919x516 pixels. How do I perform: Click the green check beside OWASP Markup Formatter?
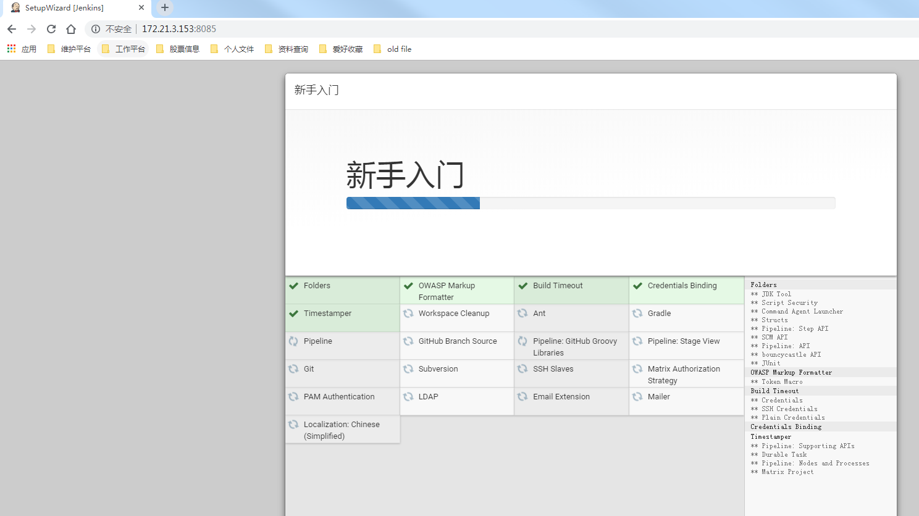(408, 286)
